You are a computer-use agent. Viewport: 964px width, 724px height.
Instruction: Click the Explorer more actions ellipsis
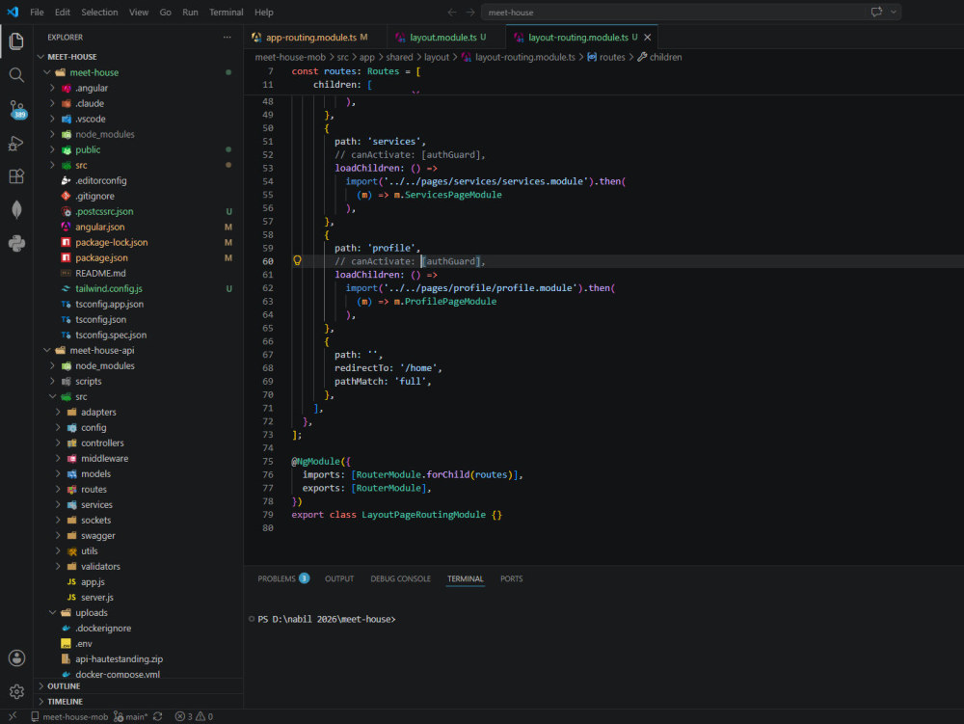pos(227,38)
